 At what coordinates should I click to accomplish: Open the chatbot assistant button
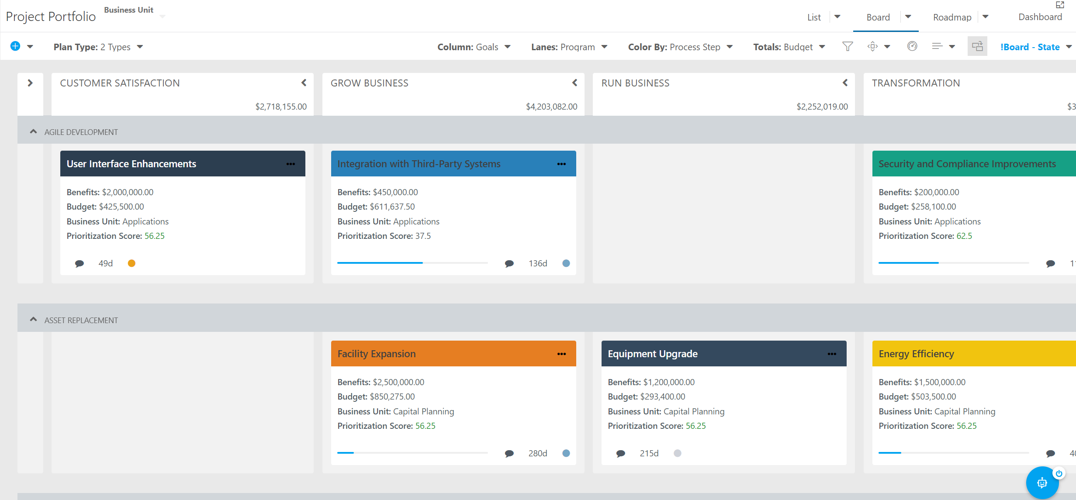[1042, 483]
